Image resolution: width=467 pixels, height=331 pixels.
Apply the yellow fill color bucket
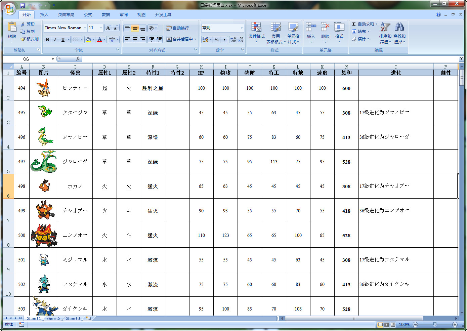(88, 39)
